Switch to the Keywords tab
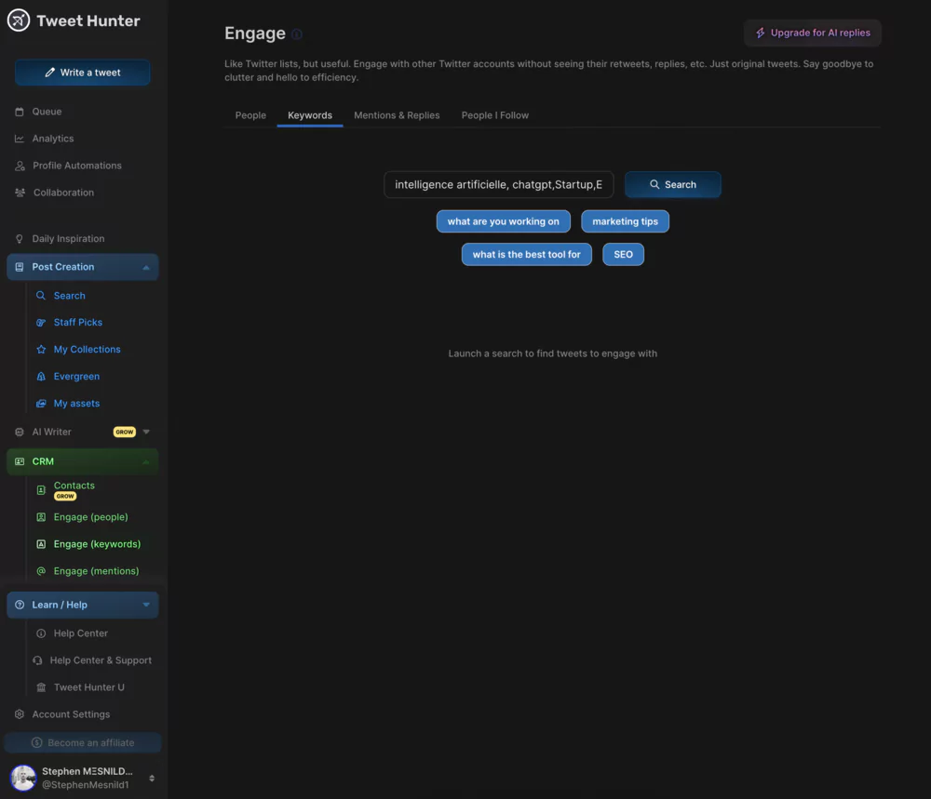This screenshot has height=799, width=931. click(310, 115)
